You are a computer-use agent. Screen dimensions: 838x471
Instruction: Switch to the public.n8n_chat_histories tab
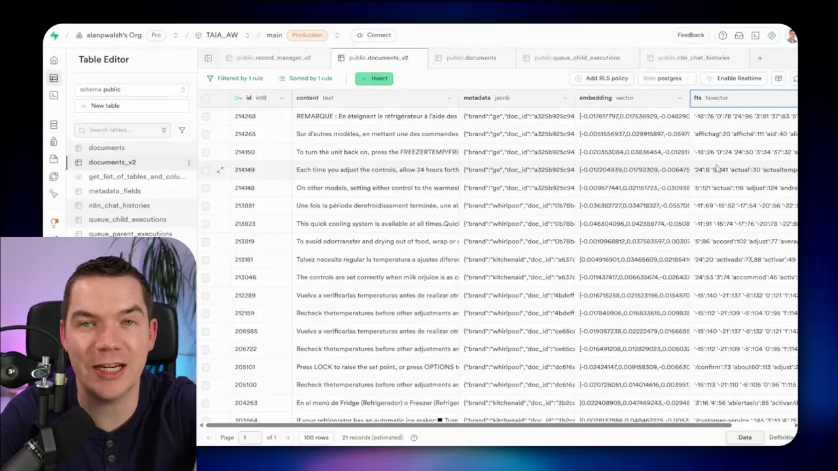pyautogui.click(x=693, y=58)
